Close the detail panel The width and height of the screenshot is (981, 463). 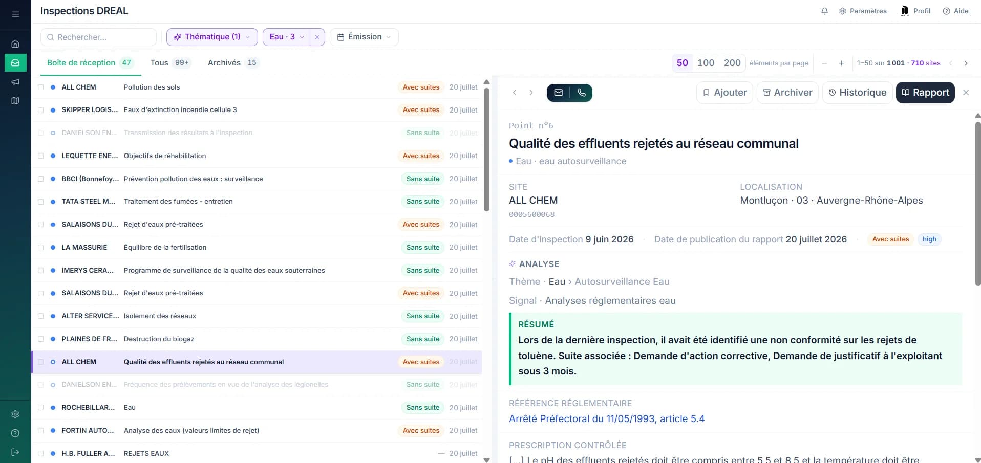click(x=966, y=93)
